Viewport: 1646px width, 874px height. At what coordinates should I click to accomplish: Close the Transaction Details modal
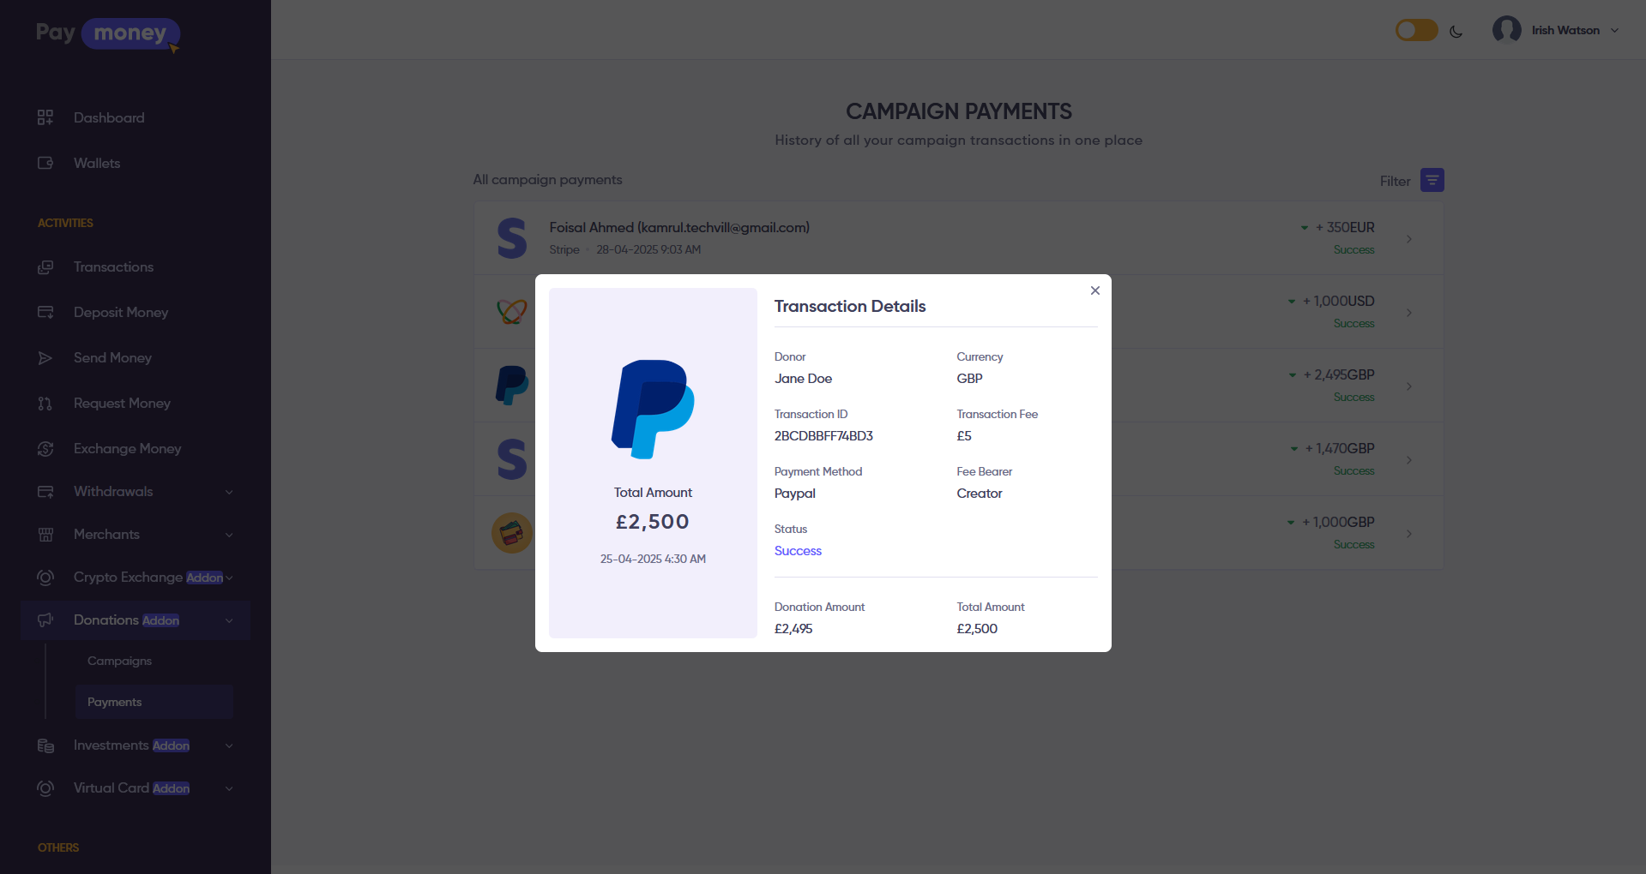tap(1095, 290)
